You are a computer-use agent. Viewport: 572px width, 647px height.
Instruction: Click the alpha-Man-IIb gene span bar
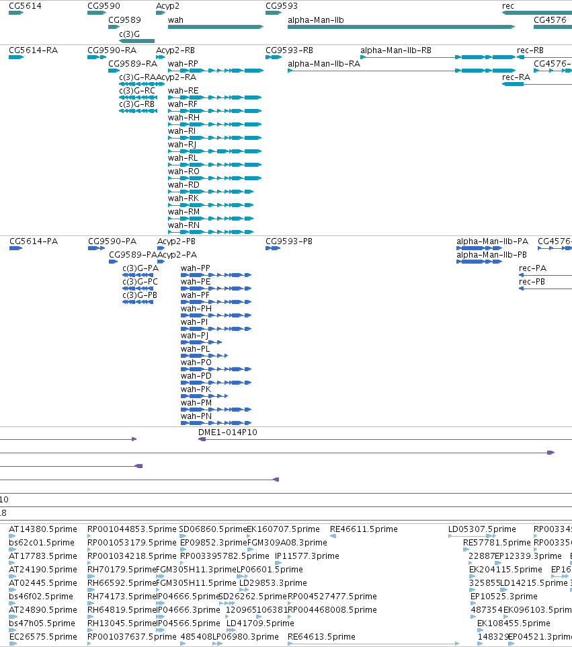click(x=401, y=27)
